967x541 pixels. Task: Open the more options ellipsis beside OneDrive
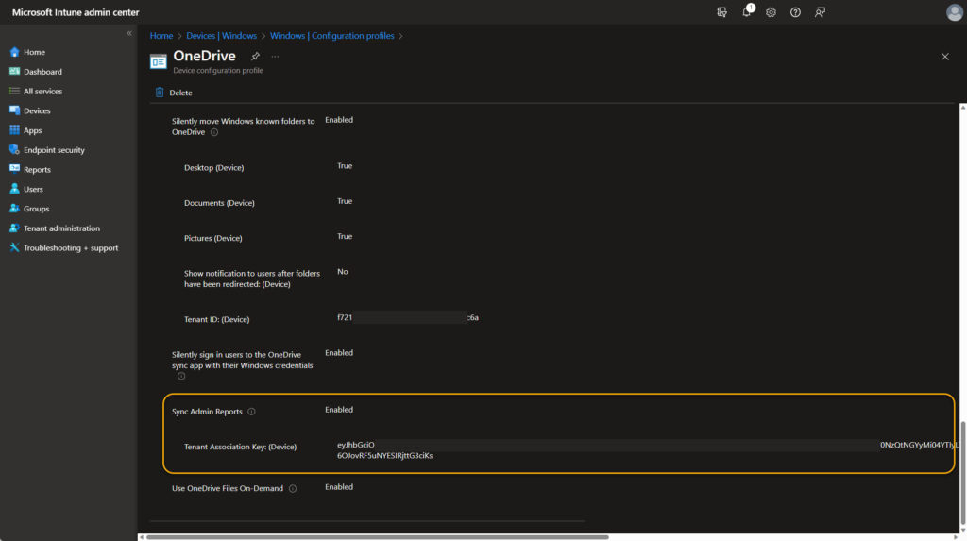point(275,56)
